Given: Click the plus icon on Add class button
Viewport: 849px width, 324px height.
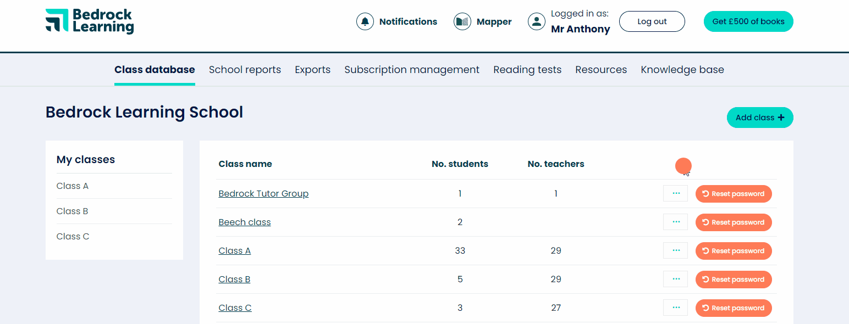Looking at the screenshot, I should click(781, 117).
